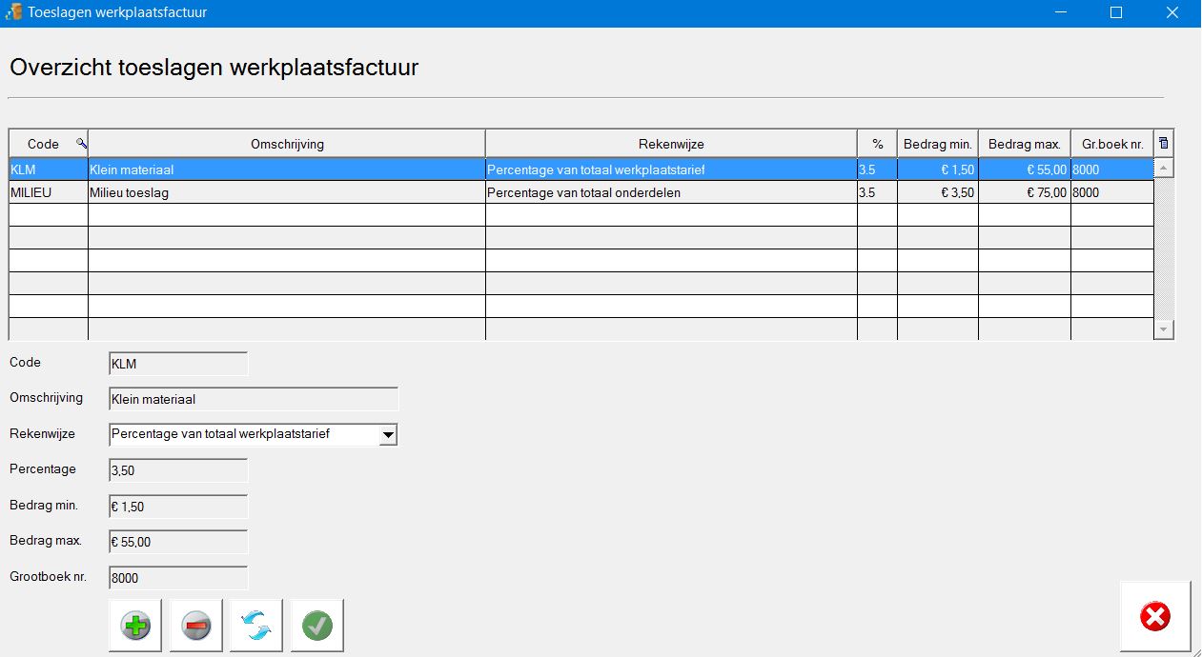Screen dimensions: 1202x657
Task: Focus the Percentage input field
Action: coord(178,470)
